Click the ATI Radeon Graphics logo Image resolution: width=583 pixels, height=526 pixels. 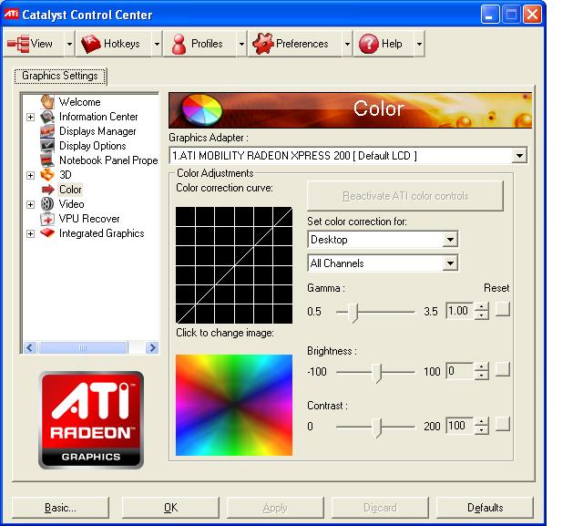91,420
